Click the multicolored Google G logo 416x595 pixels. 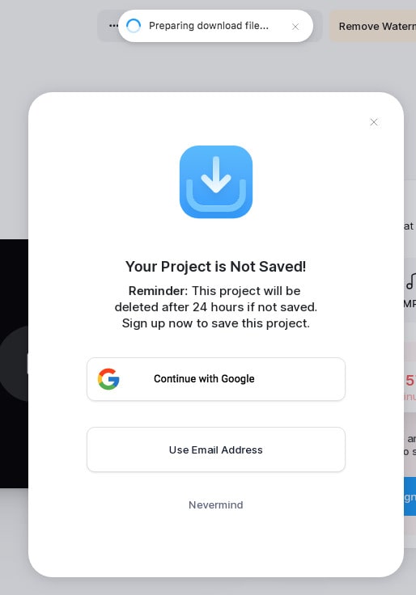tap(108, 378)
